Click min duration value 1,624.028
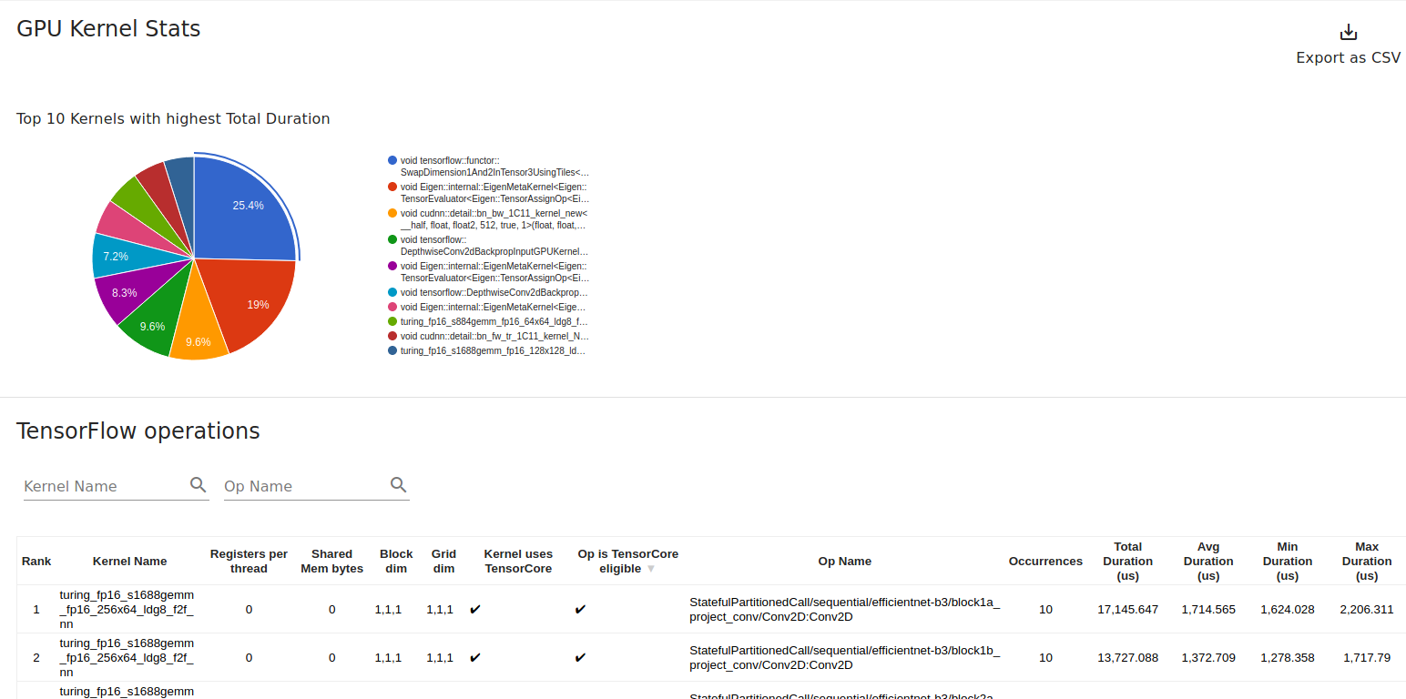 click(x=1288, y=609)
